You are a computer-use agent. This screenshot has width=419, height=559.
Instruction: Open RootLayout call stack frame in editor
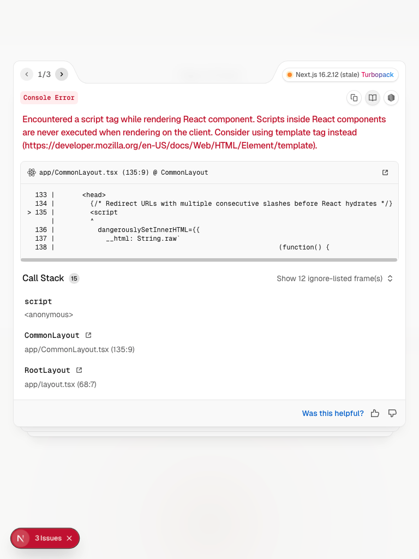(79, 370)
